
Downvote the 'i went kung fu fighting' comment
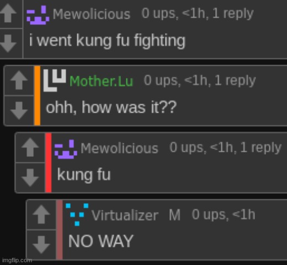point(8,44)
